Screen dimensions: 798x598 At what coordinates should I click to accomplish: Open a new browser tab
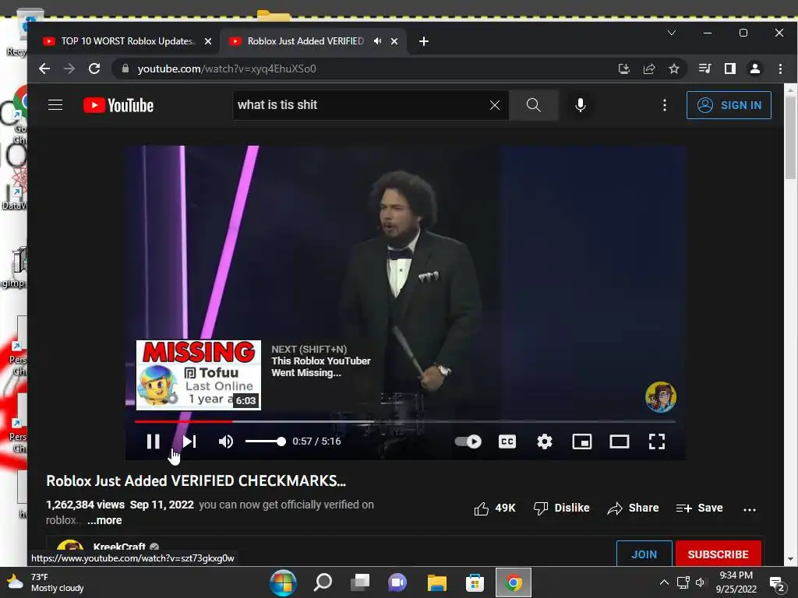tap(423, 41)
